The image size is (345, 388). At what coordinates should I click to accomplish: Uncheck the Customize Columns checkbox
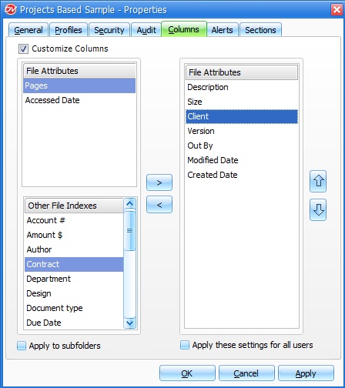[23, 48]
